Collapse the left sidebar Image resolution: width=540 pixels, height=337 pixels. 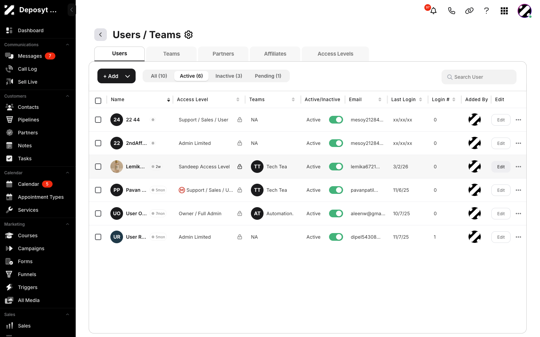coord(71,10)
